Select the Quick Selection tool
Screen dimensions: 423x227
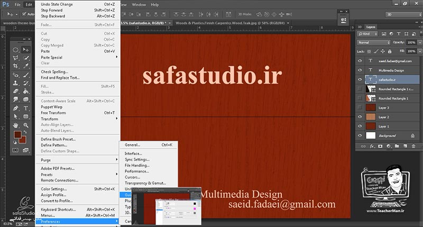click(26, 58)
